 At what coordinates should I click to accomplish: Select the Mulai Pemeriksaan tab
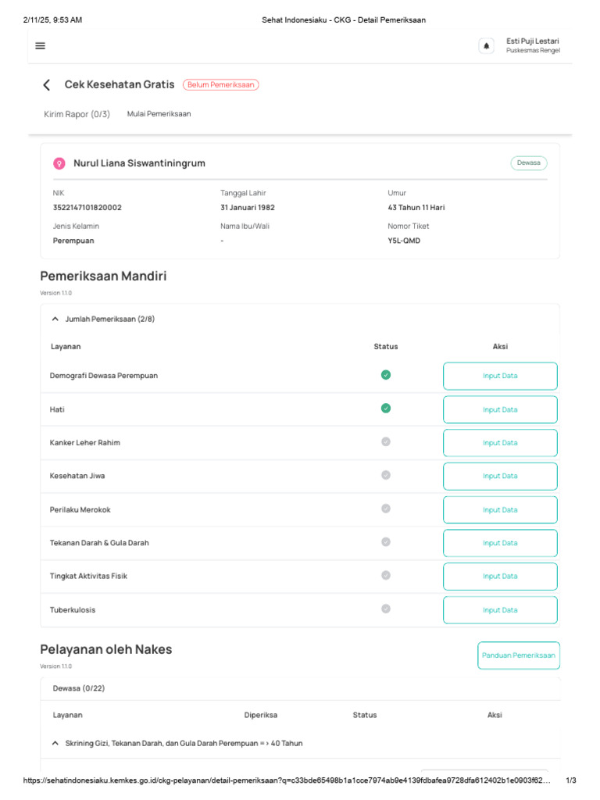point(159,114)
